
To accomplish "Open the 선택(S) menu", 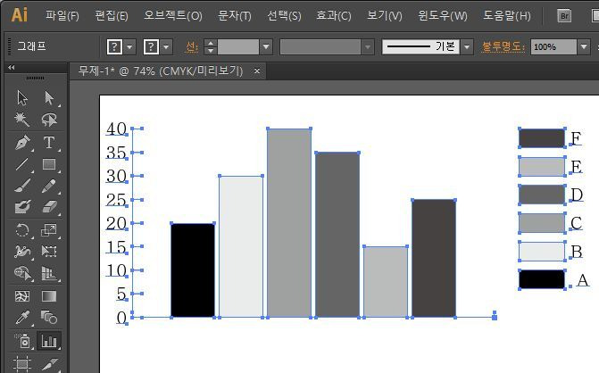I will 284,16.
